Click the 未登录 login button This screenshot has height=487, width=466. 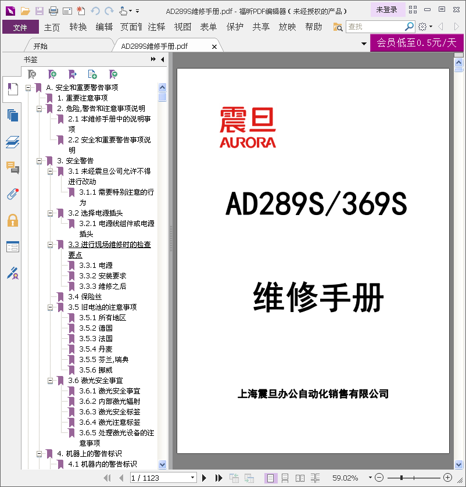pyautogui.click(x=387, y=10)
